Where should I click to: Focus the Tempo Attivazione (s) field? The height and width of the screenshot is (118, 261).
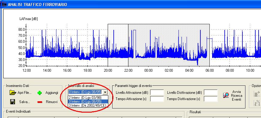tap(157, 99)
